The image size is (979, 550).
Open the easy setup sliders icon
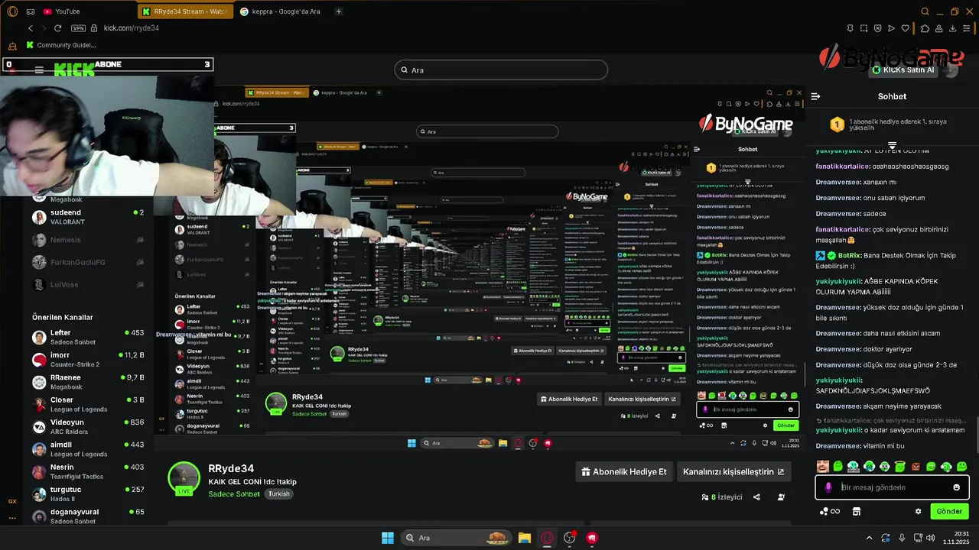click(x=967, y=28)
